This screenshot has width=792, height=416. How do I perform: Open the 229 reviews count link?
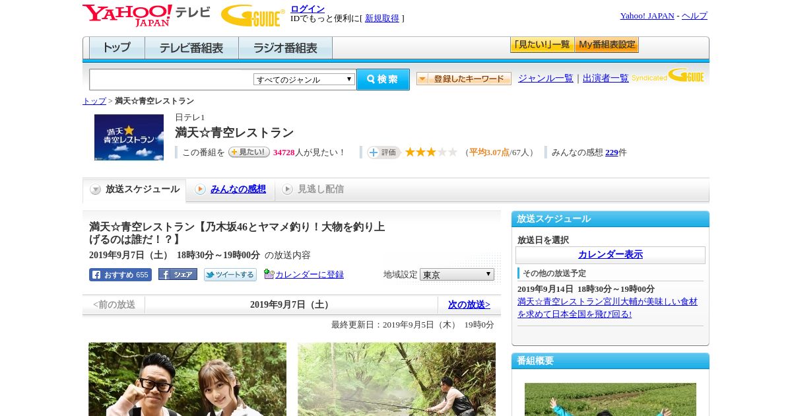pos(612,152)
